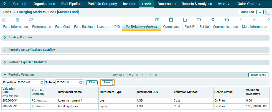Click the delete trash can icon
The width and height of the screenshot is (272, 112).
click(x=18, y=20)
